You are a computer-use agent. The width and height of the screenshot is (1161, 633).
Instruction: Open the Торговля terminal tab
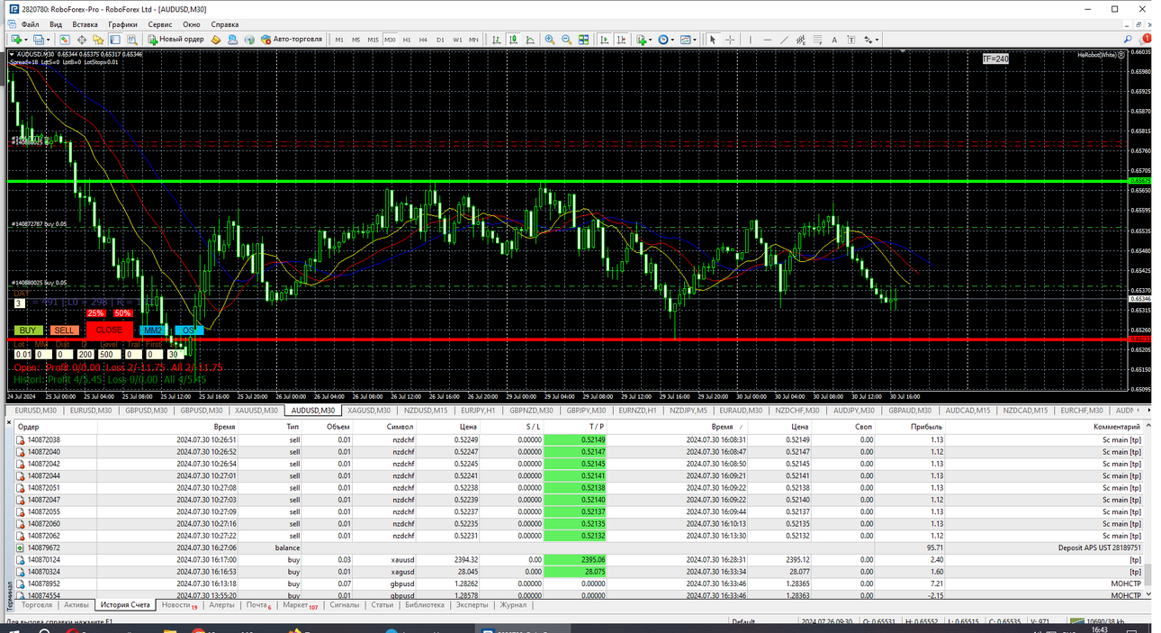click(37, 605)
